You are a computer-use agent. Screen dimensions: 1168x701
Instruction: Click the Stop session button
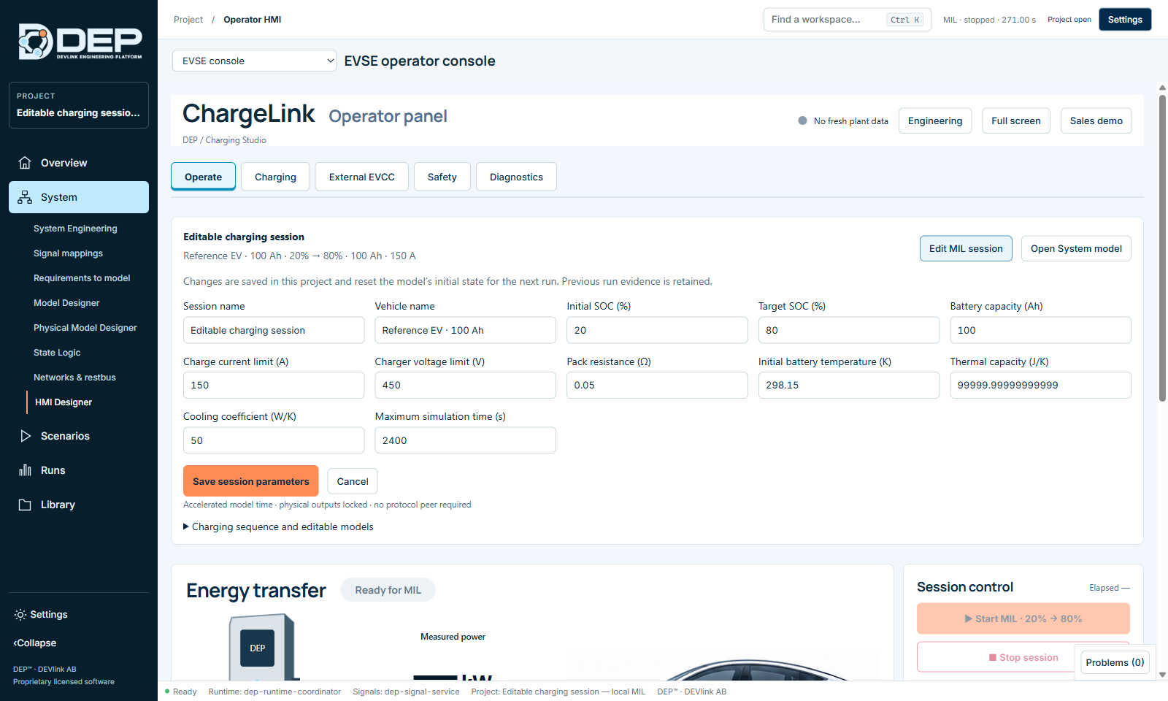(x=1023, y=657)
